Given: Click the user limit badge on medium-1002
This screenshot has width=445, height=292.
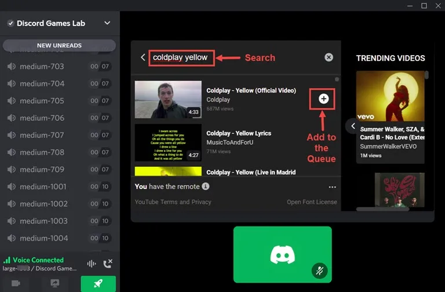Looking at the screenshot, I should tap(100, 204).
